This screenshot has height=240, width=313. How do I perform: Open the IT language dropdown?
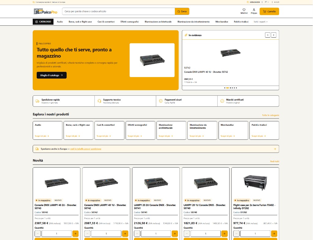tap(267, 2)
